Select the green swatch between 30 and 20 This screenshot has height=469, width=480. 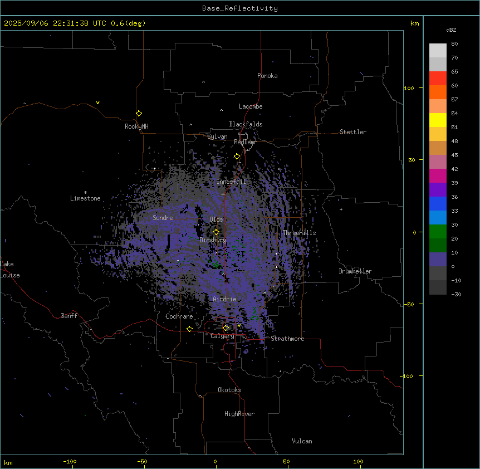(438, 232)
